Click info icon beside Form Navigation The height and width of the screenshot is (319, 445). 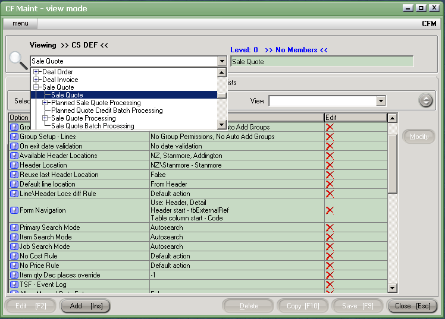point(14,210)
